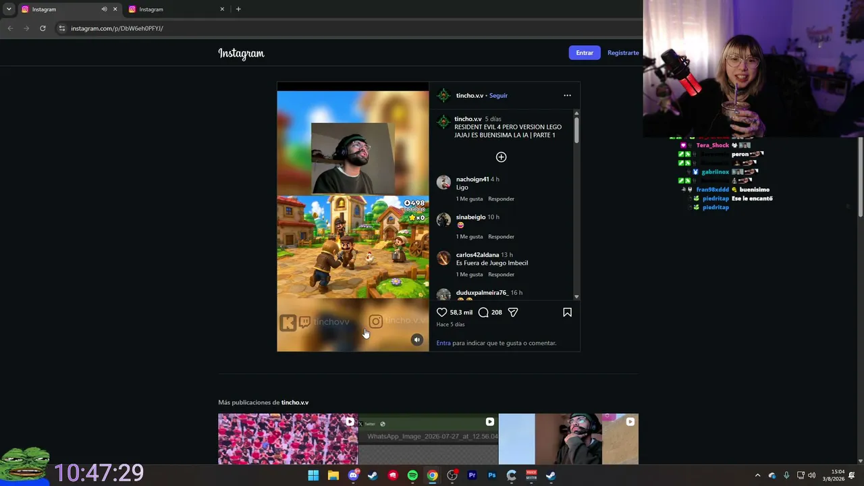Viewport: 864px width, 486px height.
Task: Open carlos42aldana's profile name
Action: click(477, 255)
